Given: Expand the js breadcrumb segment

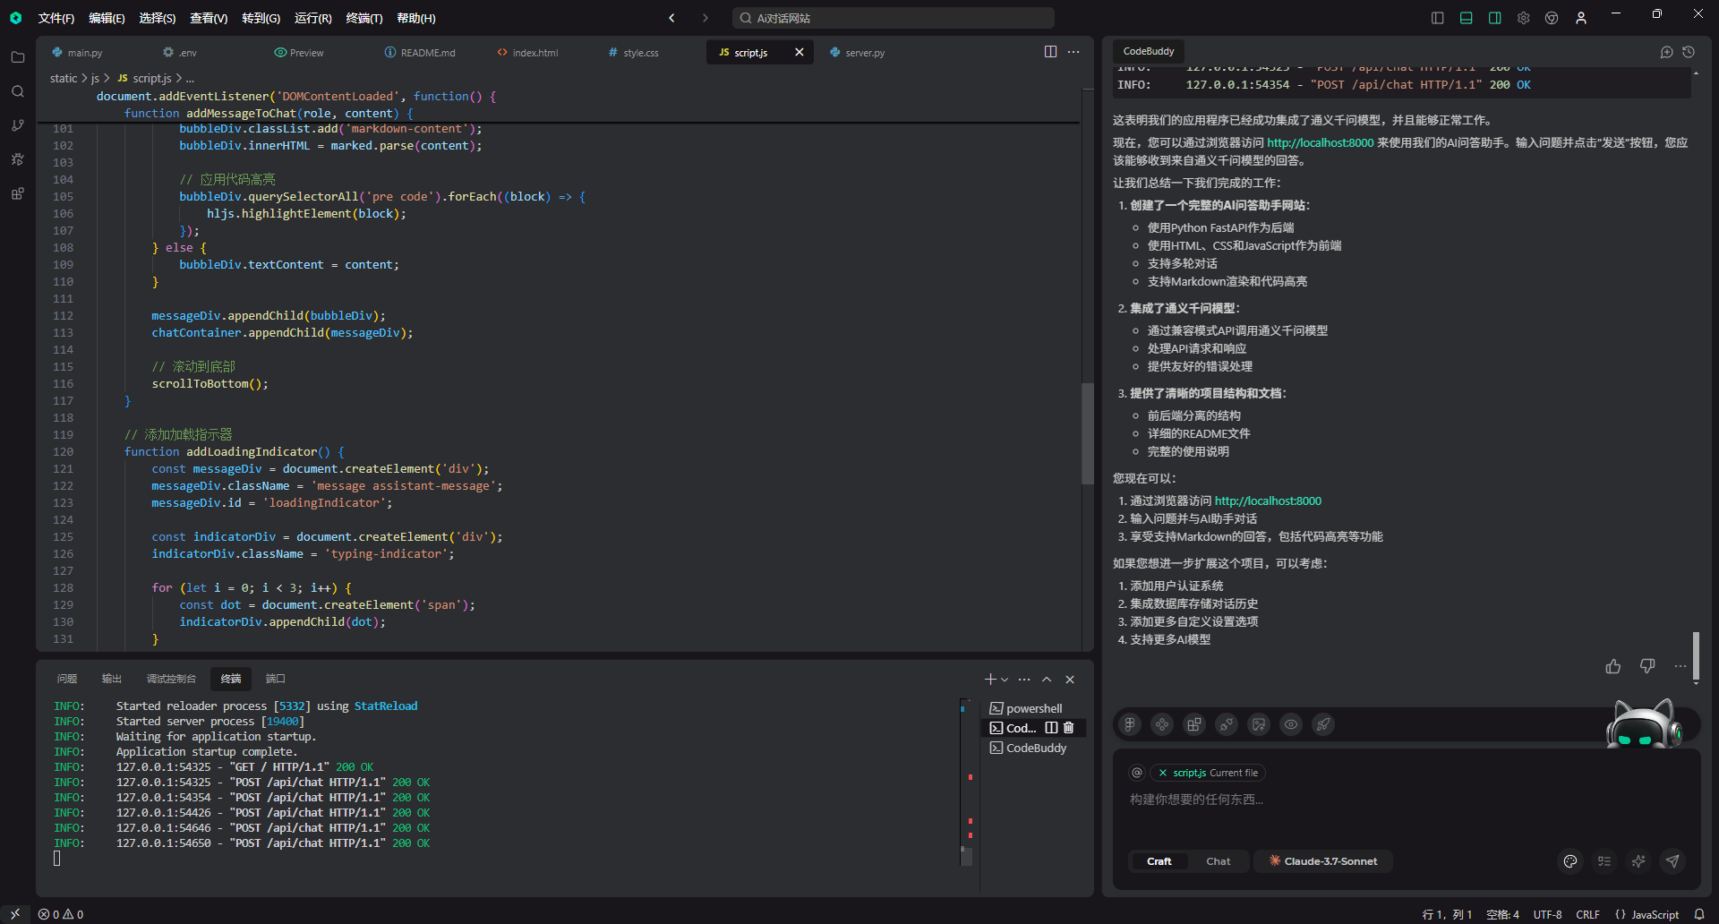Looking at the screenshot, I should point(95,79).
